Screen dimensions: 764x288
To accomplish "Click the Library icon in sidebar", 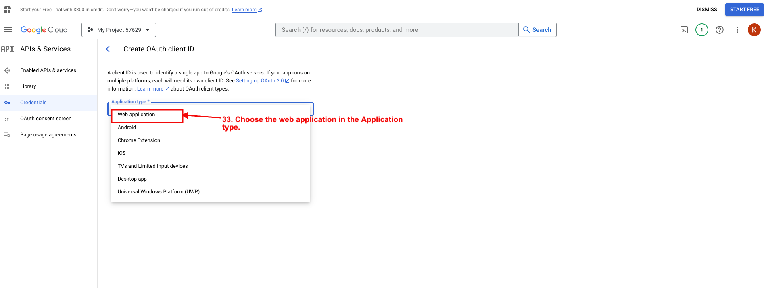I will 7,86.
